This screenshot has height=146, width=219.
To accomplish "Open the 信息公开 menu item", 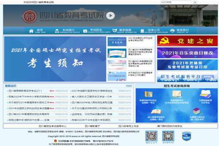I will (x=156, y=31).
